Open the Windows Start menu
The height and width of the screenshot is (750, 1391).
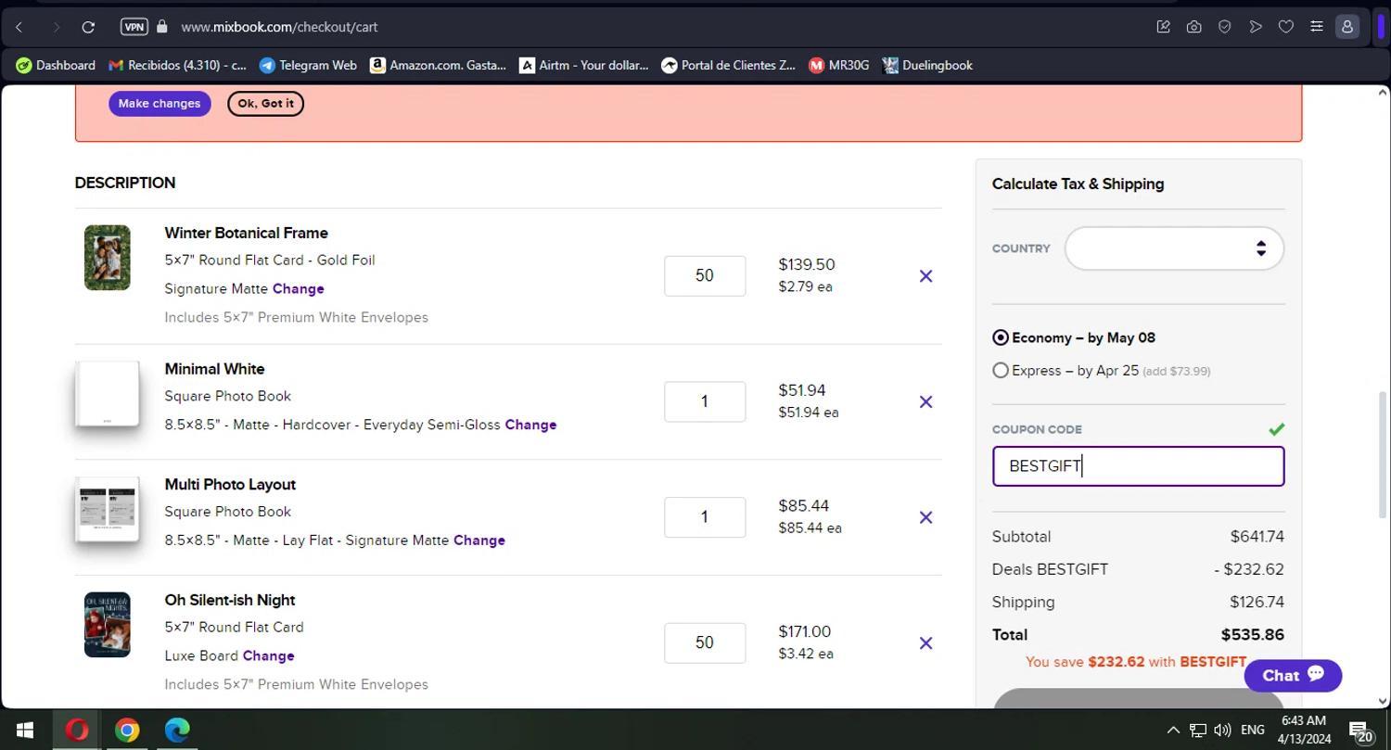24,731
